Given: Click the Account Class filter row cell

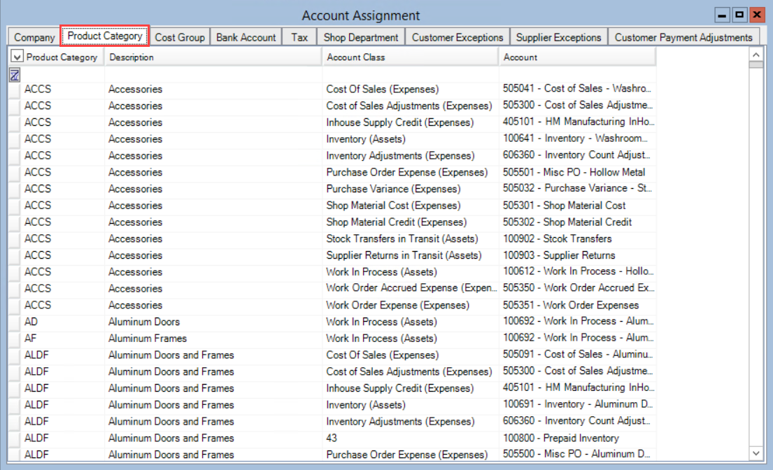Looking at the screenshot, I should [410, 75].
